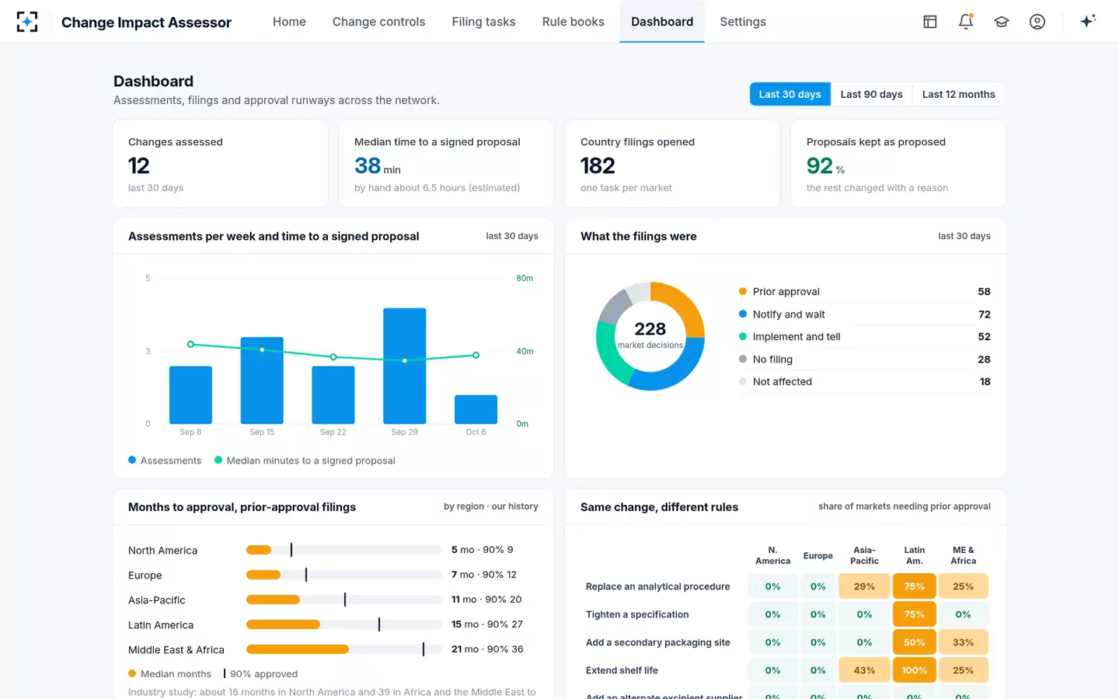Click the Replace an analytical procedure row label
This screenshot has height=699, width=1119.
pos(658,586)
